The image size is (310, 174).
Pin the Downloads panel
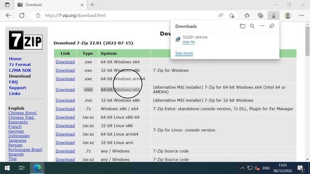click(x=272, y=26)
